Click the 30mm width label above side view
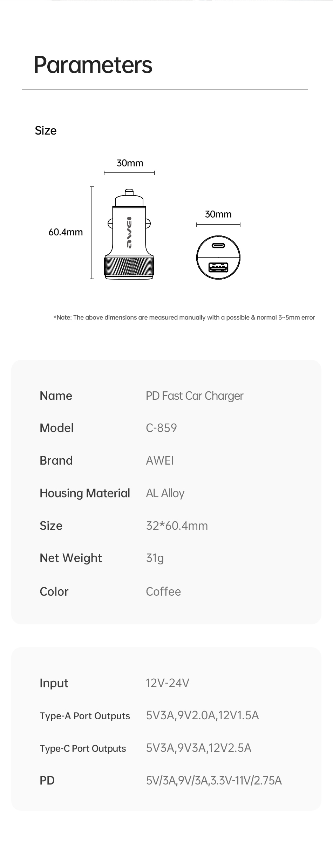The width and height of the screenshot is (333, 850). [x=130, y=163]
